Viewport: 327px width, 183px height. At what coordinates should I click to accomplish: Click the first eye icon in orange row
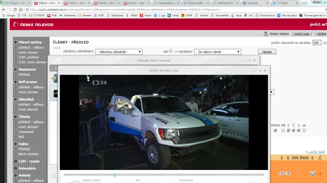pyautogui.click(x=282, y=174)
